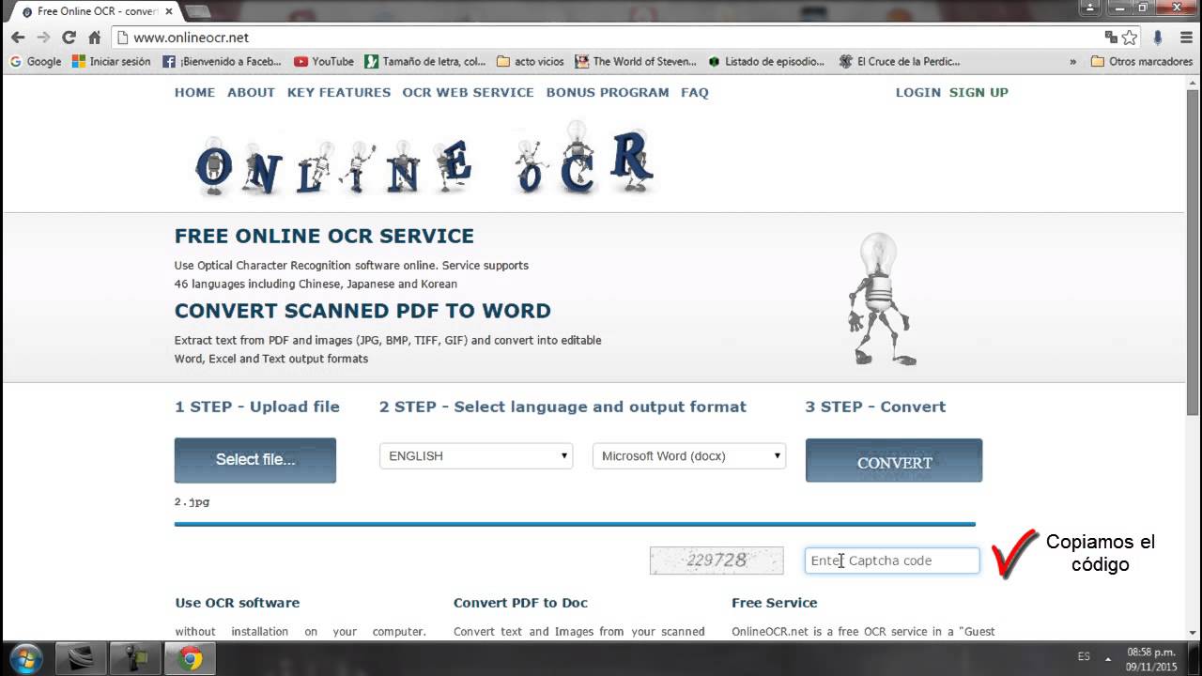This screenshot has height=676, width=1202.
Task: Open the Google bookmark
Action: point(35,62)
